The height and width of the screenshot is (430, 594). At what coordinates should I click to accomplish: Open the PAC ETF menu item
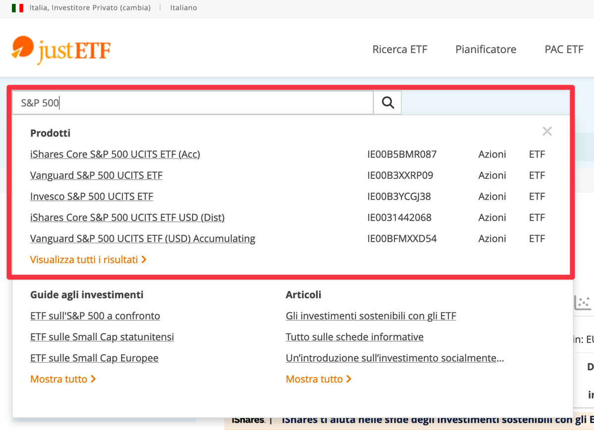click(564, 49)
